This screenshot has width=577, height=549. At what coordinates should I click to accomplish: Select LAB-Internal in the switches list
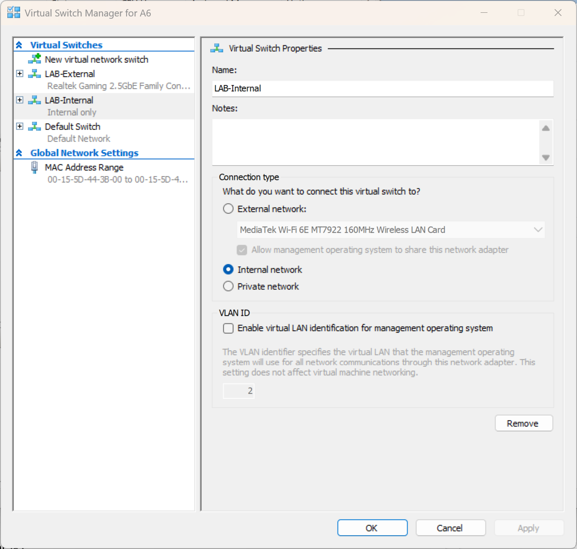point(69,100)
